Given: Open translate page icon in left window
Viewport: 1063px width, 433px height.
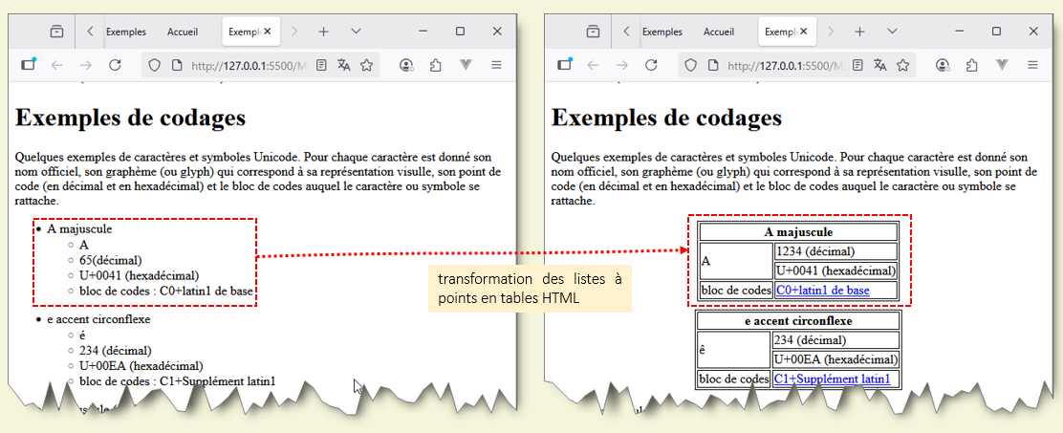Looking at the screenshot, I should pos(344,66).
